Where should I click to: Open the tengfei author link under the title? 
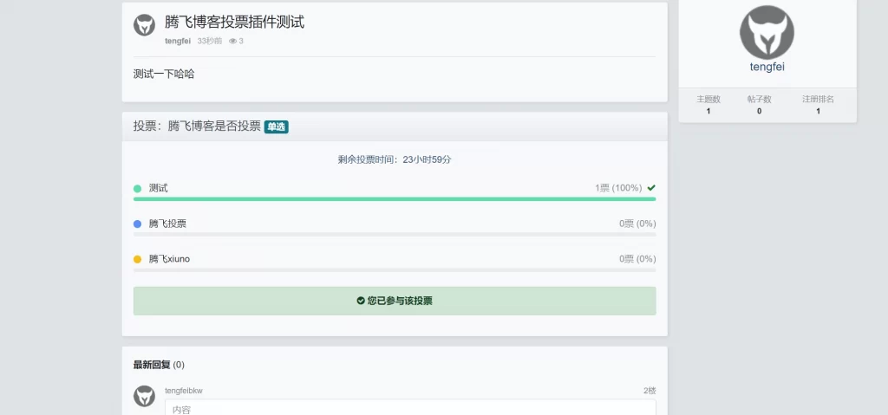(178, 41)
